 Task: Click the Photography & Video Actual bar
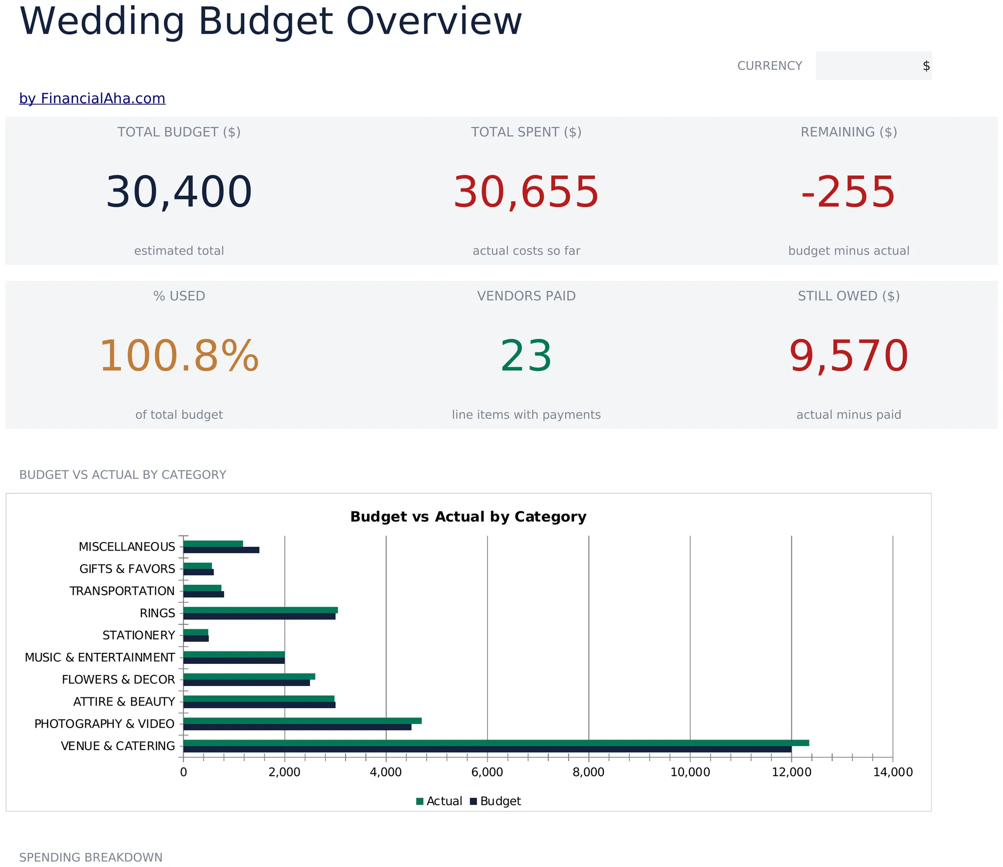[x=302, y=721]
